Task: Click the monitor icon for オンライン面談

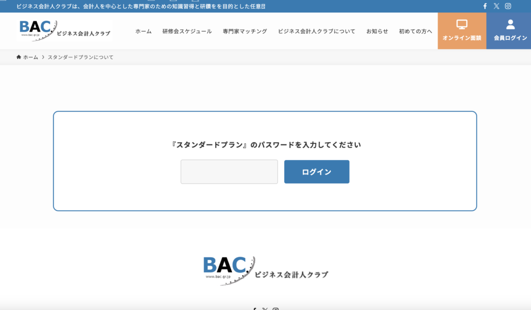Action: 462,24
